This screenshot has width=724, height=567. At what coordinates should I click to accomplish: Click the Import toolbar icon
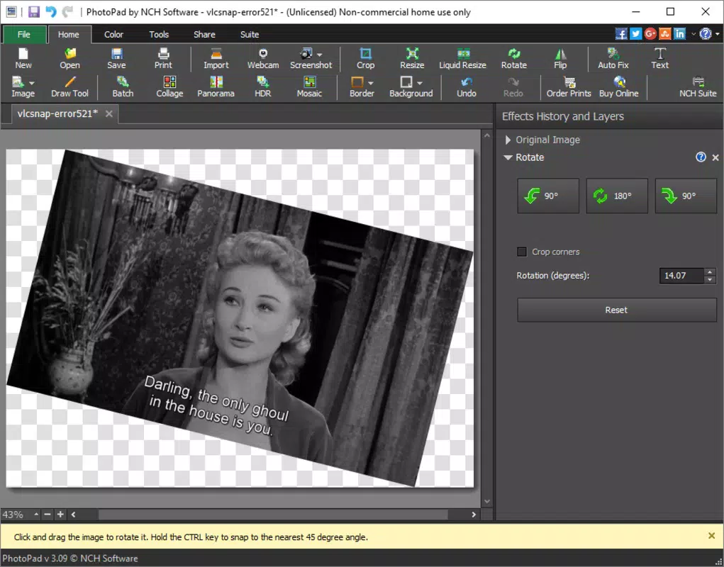216,58
